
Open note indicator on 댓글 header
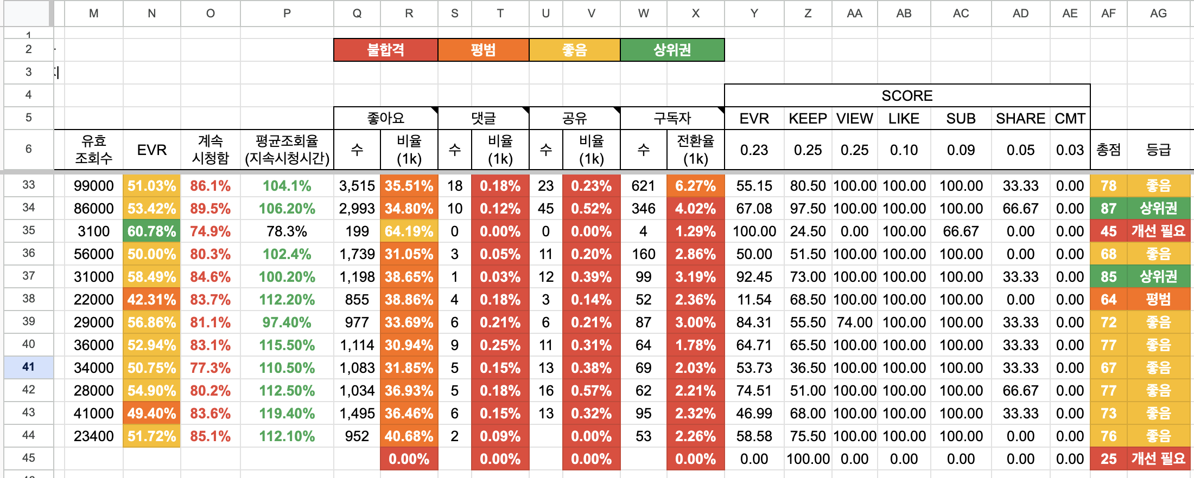pos(525,110)
